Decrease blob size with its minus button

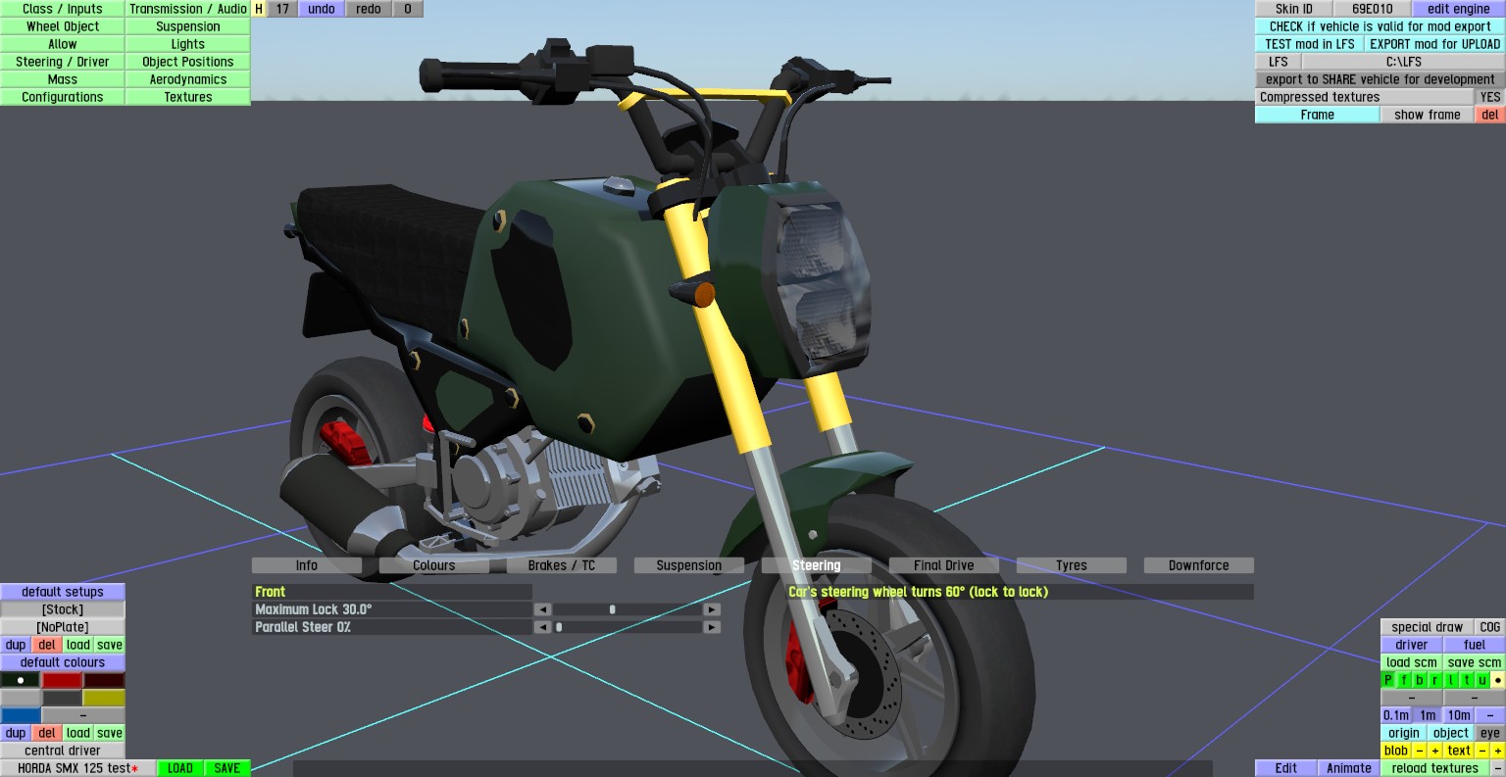(x=1420, y=751)
